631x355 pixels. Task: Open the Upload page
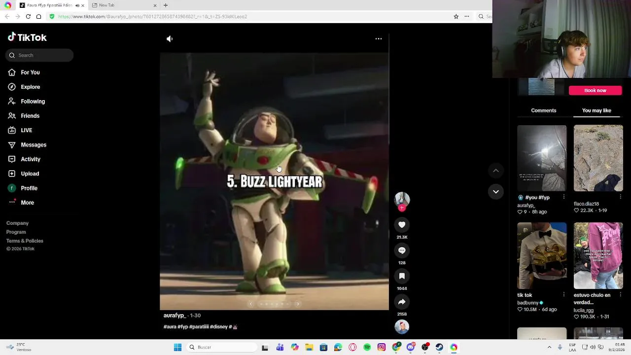coord(30,174)
